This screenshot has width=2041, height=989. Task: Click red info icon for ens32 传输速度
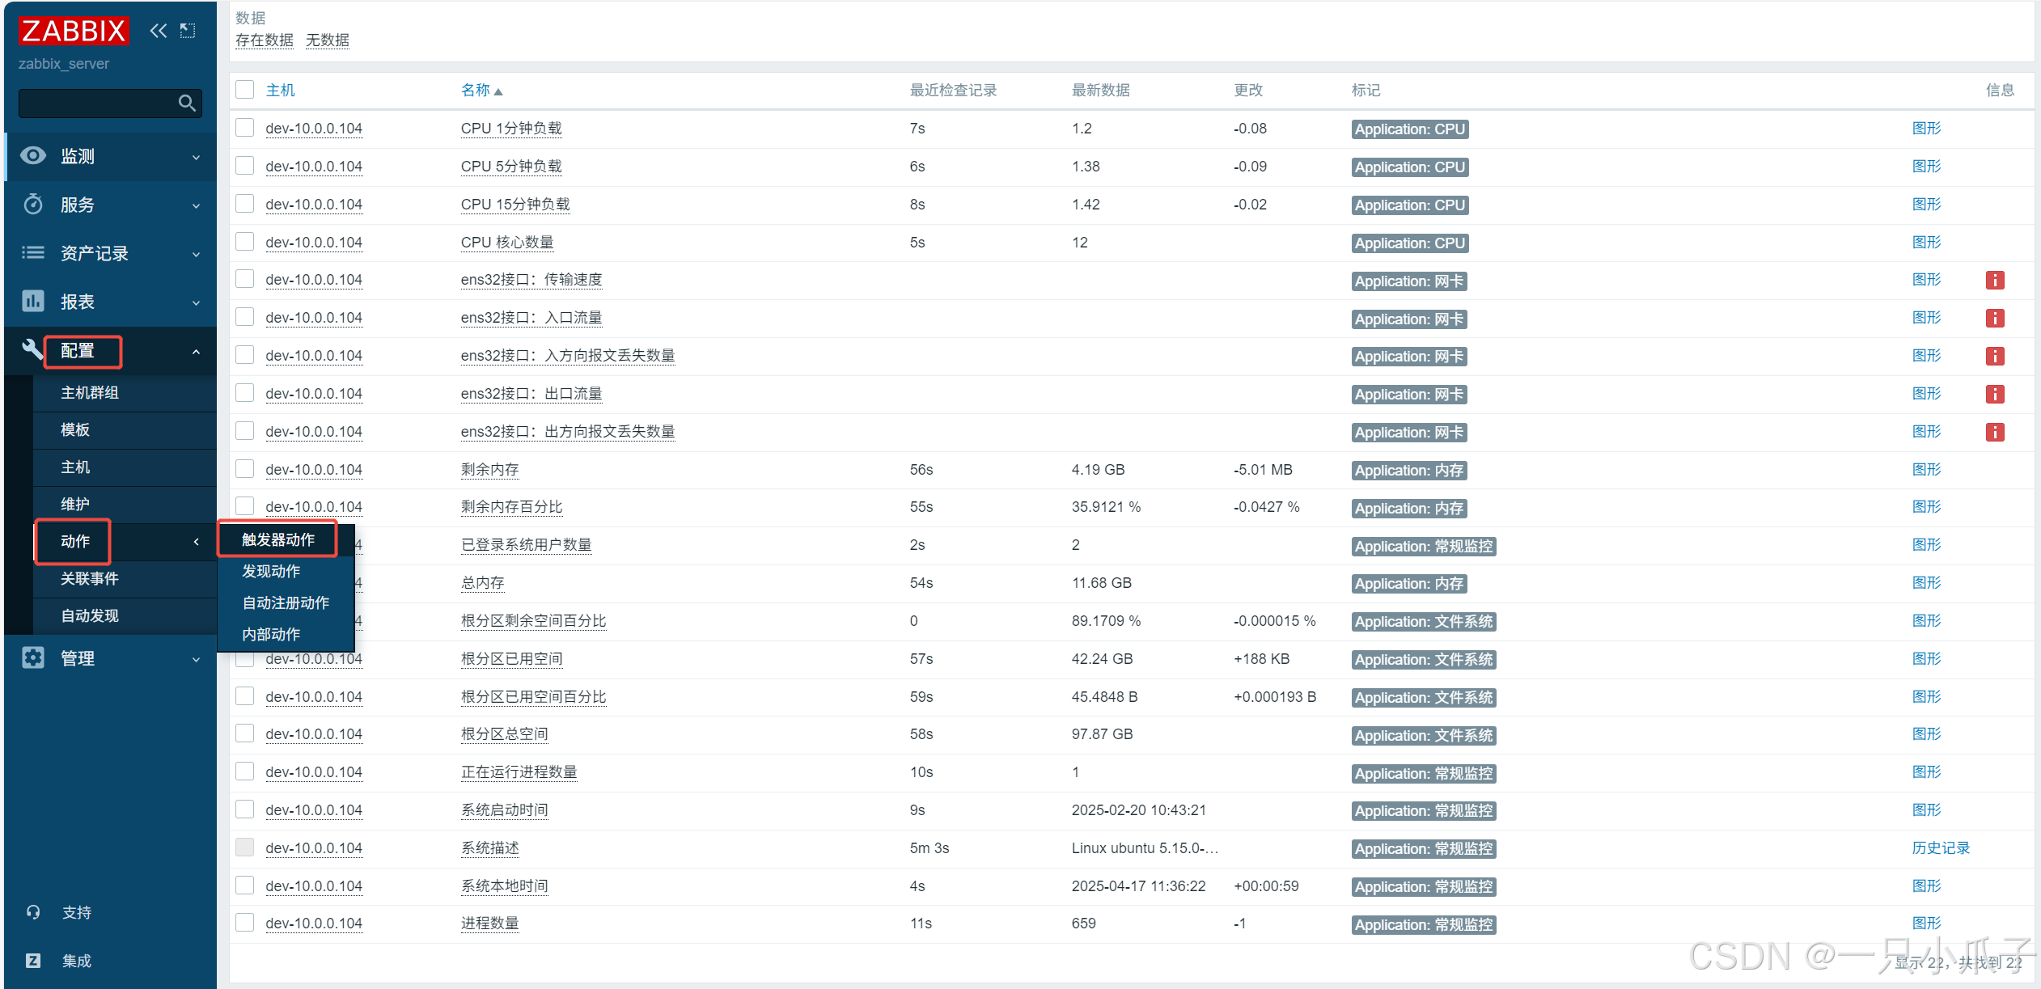[x=1994, y=281]
